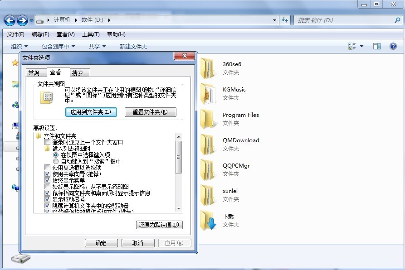Open the 文件(F) menu
This screenshot has width=405, height=270.
(x=15, y=34)
